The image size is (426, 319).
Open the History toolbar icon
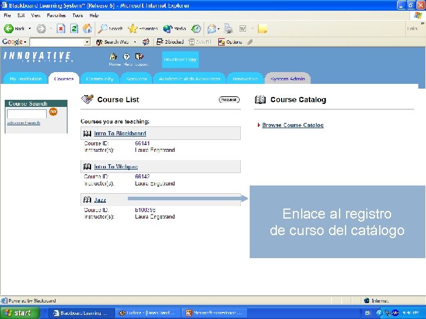(196, 28)
